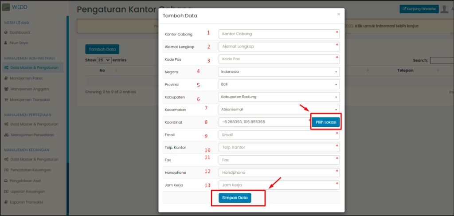This screenshot has height=216, width=454.
Task: Expand the Kabupaten dropdown
Action: [279, 97]
